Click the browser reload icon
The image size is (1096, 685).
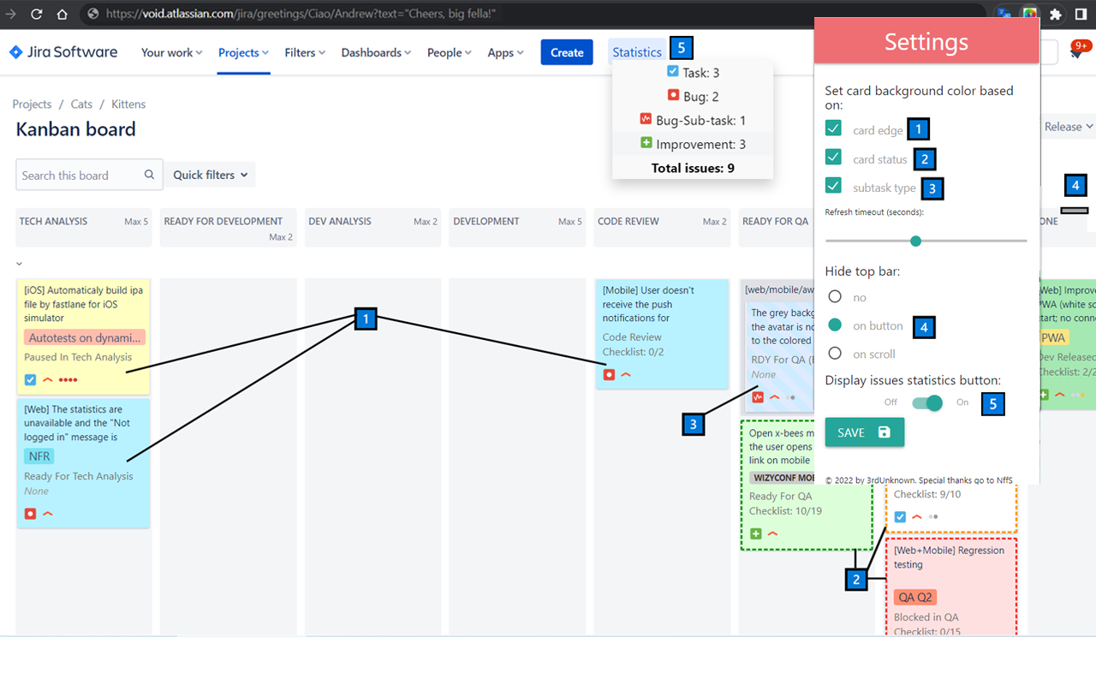(x=36, y=14)
